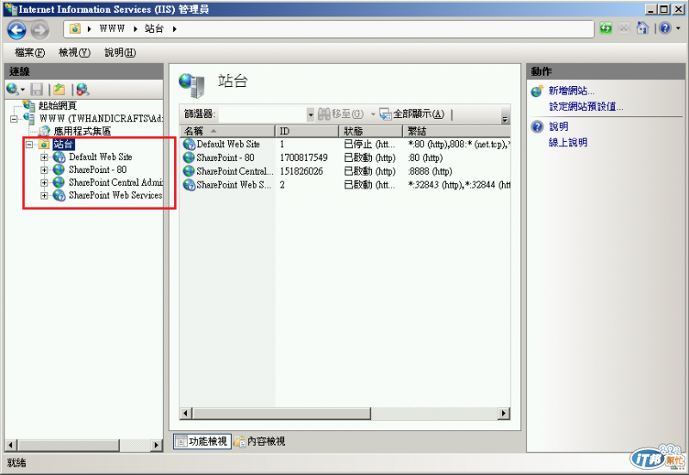The image size is (689, 475).
Task: Click the globe icon of SharePoint - 80 in tree
Action: 59,170
